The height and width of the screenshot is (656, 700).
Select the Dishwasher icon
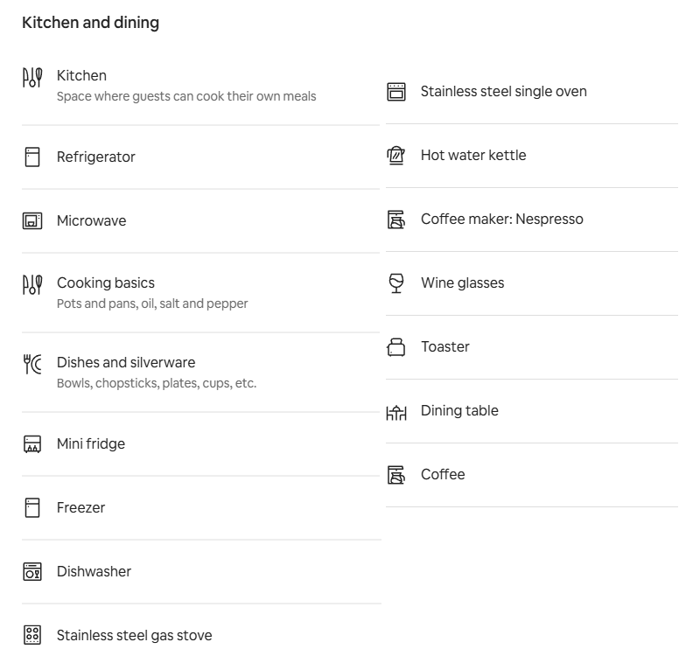pyautogui.click(x=32, y=572)
